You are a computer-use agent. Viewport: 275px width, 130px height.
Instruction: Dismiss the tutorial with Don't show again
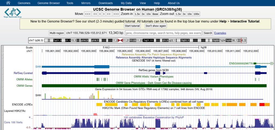click(x=156, y=26)
